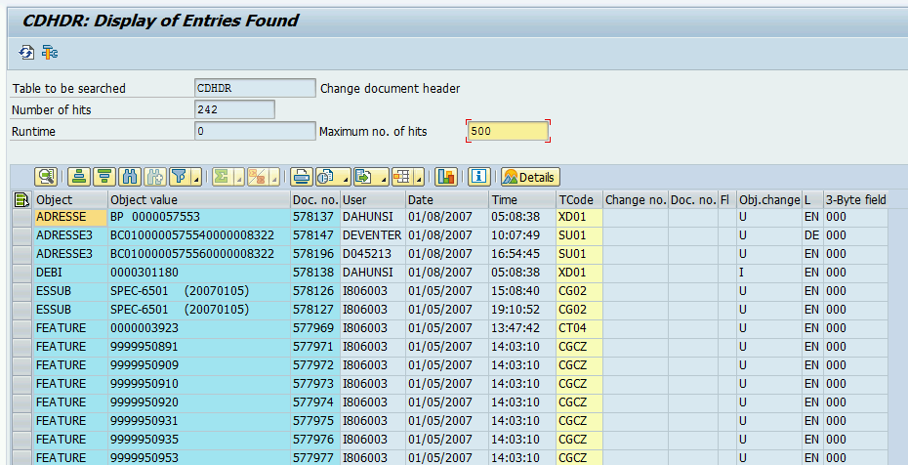Click the refresh icon in the top toolbar
908x465 pixels.
(26, 52)
